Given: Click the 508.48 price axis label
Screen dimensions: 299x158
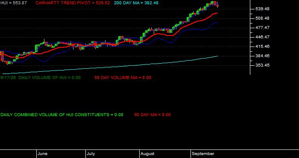Looking at the screenshot, I should pyautogui.click(x=262, y=18).
